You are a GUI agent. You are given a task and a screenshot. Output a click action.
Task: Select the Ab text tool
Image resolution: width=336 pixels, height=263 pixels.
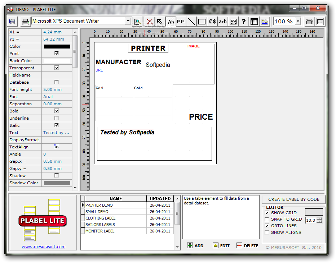tap(171, 22)
